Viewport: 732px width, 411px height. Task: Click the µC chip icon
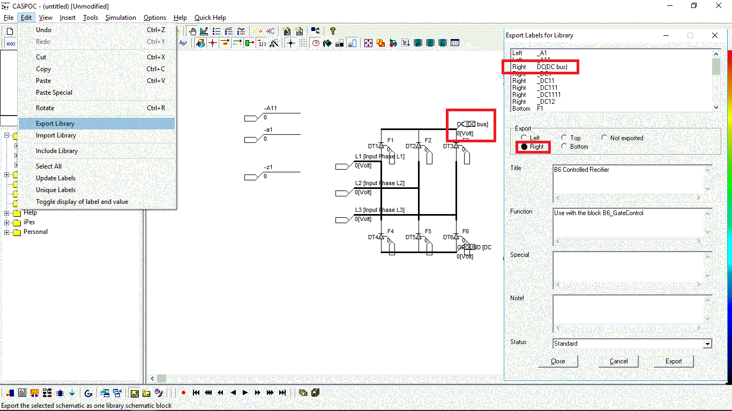[x=418, y=43]
